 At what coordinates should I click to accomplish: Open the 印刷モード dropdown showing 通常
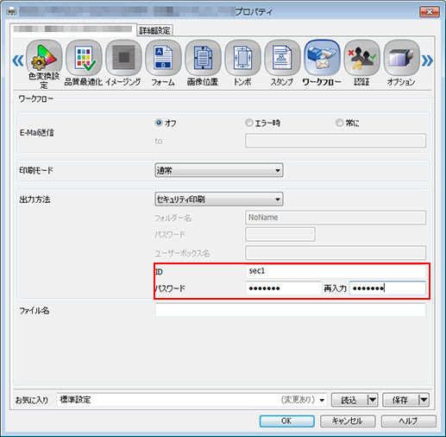[219, 170]
